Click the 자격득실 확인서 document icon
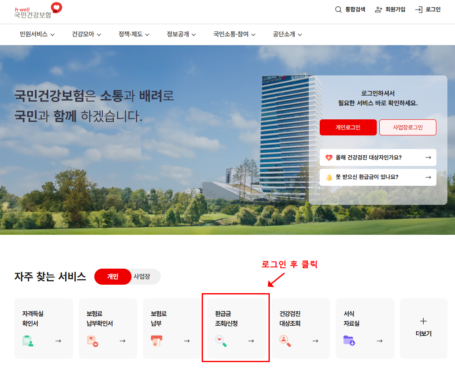This screenshot has height=371, width=455. point(28,341)
